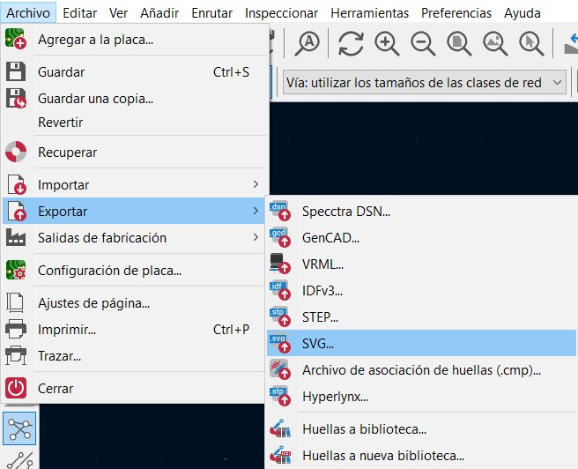This screenshot has height=469, width=578.
Task: Click the Trazar plotter icon
Action: click(x=16, y=355)
